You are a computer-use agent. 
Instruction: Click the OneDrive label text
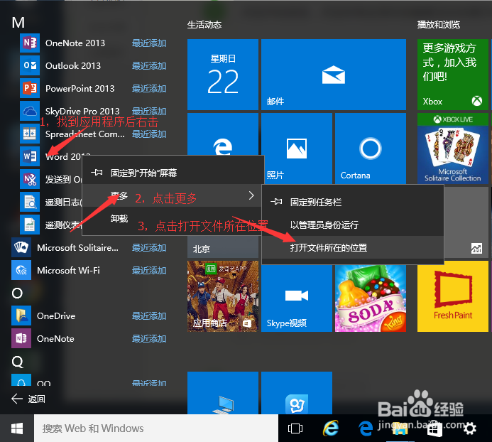point(56,316)
